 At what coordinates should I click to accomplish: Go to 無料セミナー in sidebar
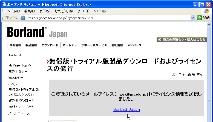tap(18, 72)
